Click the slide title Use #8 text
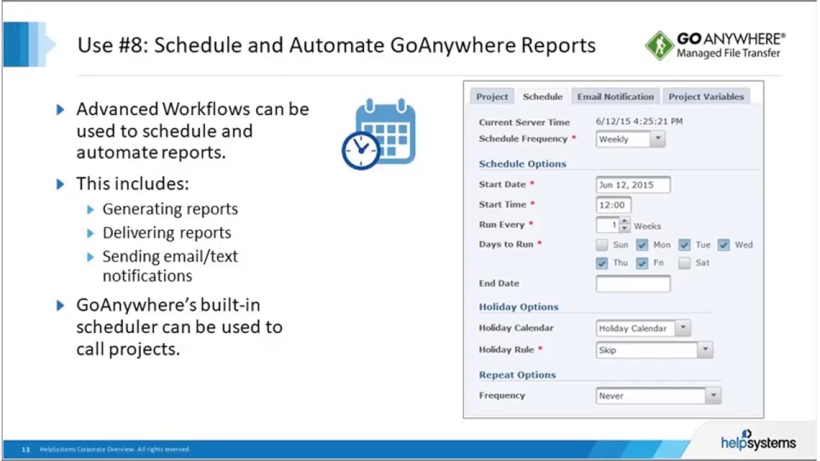This screenshot has width=820, height=461. point(336,45)
